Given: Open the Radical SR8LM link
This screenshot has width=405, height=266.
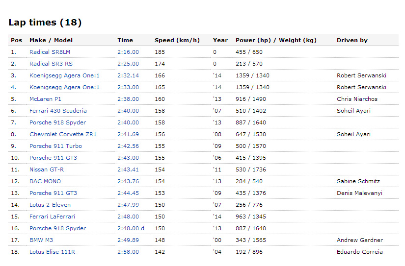Looking at the screenshot, I should pyautogui.click(x=50, y=52).
